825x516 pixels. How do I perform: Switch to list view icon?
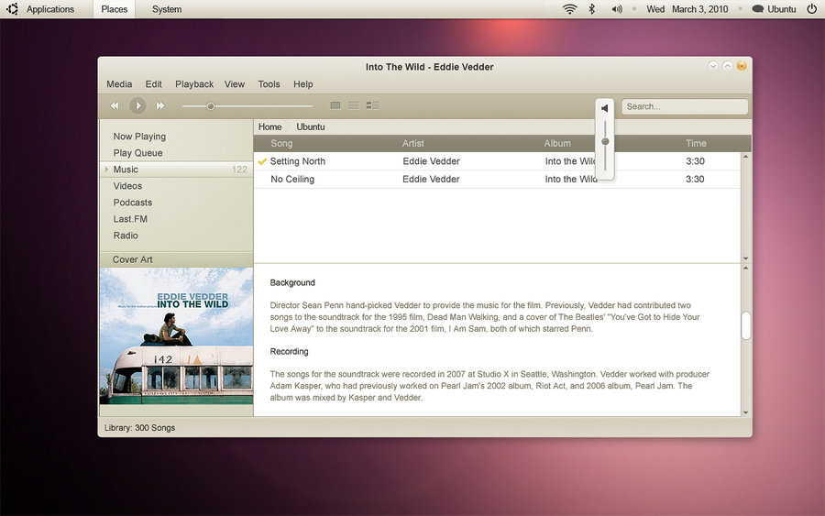coord(354,105)
